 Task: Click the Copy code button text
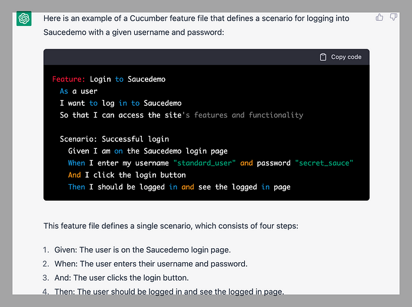346,57
